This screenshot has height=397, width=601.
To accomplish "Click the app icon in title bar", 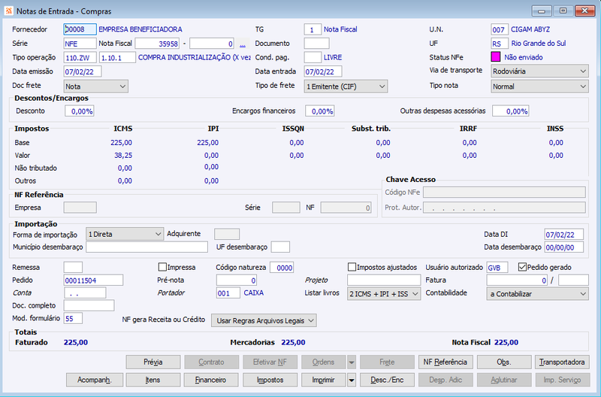I will [x=8, y=11].
